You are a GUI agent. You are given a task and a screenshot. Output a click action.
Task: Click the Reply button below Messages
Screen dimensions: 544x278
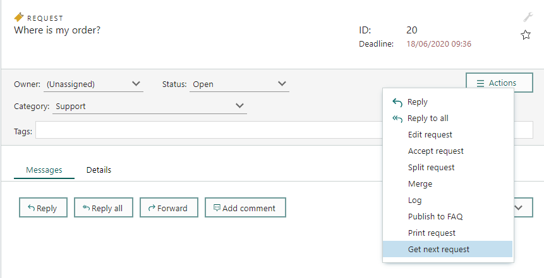tap(44, 208)
